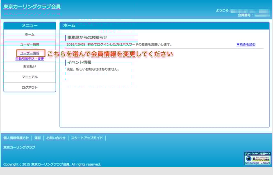Click the 現在、新しいお知らせはありません text
This screenshot has width=273, height=175.
(93, 69)
